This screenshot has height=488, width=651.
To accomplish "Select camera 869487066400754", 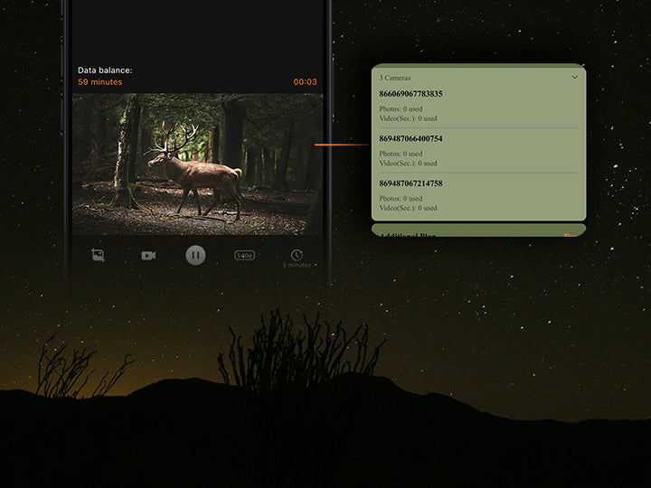I will (410, 138).
